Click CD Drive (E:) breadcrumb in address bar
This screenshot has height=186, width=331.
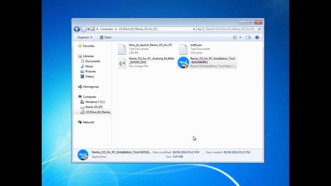pyautogui.click(x=139, y=29)
